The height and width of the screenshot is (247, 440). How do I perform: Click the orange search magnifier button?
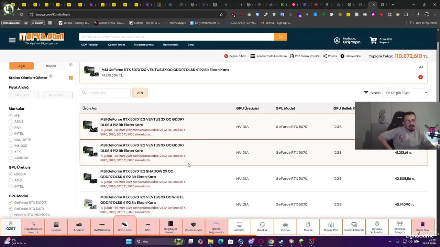tap(280, 37)
